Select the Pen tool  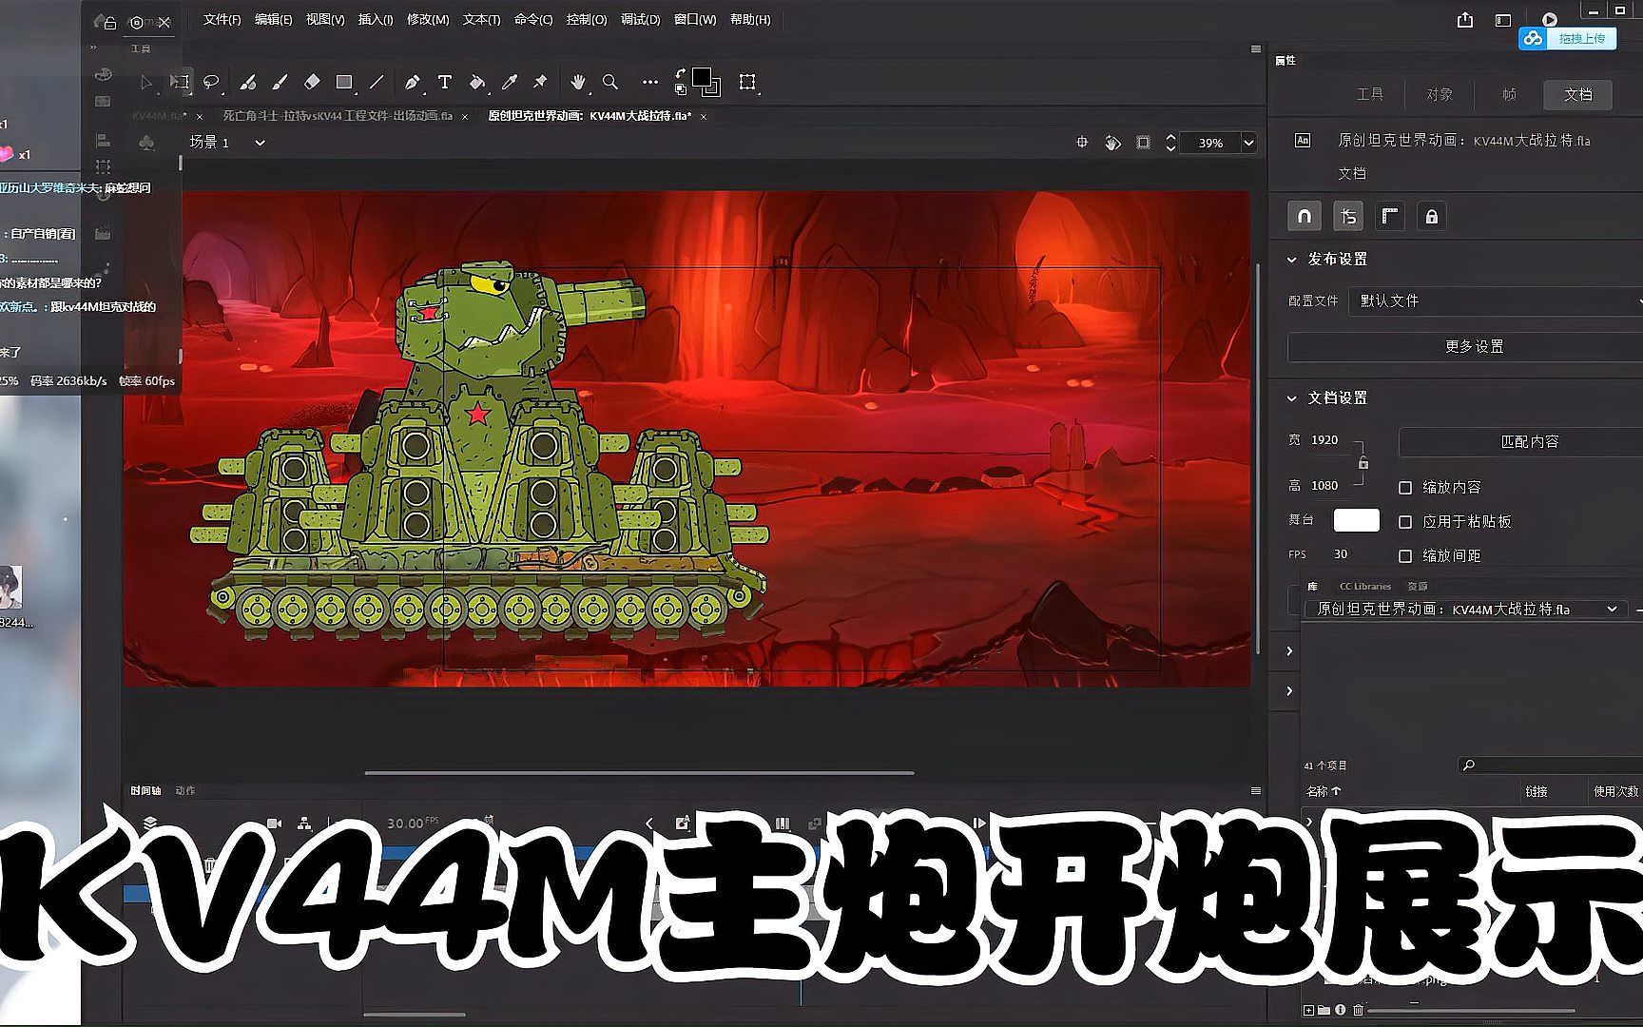[412, 82]
